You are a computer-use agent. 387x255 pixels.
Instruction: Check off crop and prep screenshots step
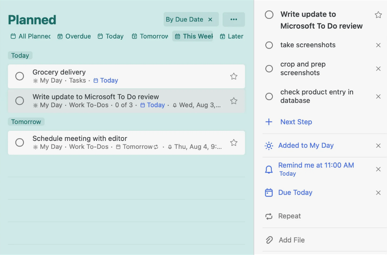[x=269, y=68]
